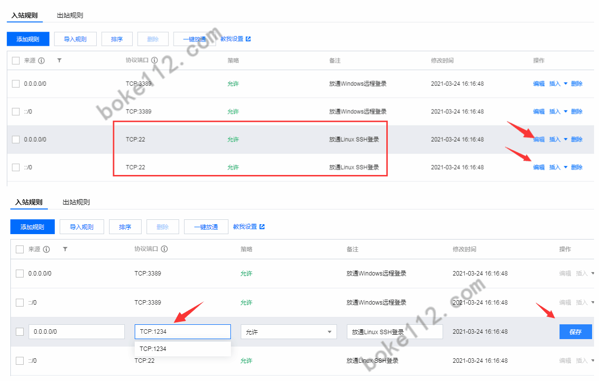Click 排序 button in upper panel
Image resolution: width=599 pixels, height=381 pixels.
(117, 39)
